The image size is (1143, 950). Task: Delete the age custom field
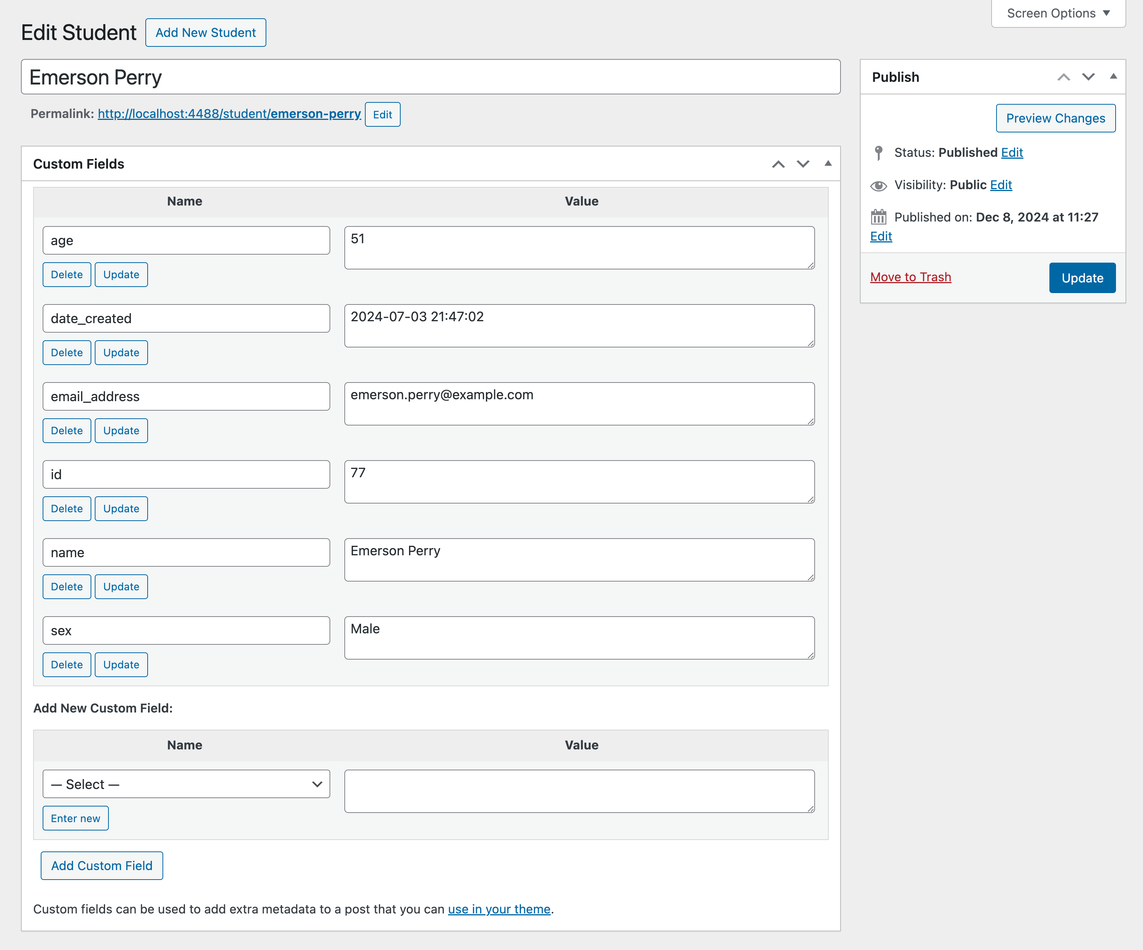coord(67,274)
